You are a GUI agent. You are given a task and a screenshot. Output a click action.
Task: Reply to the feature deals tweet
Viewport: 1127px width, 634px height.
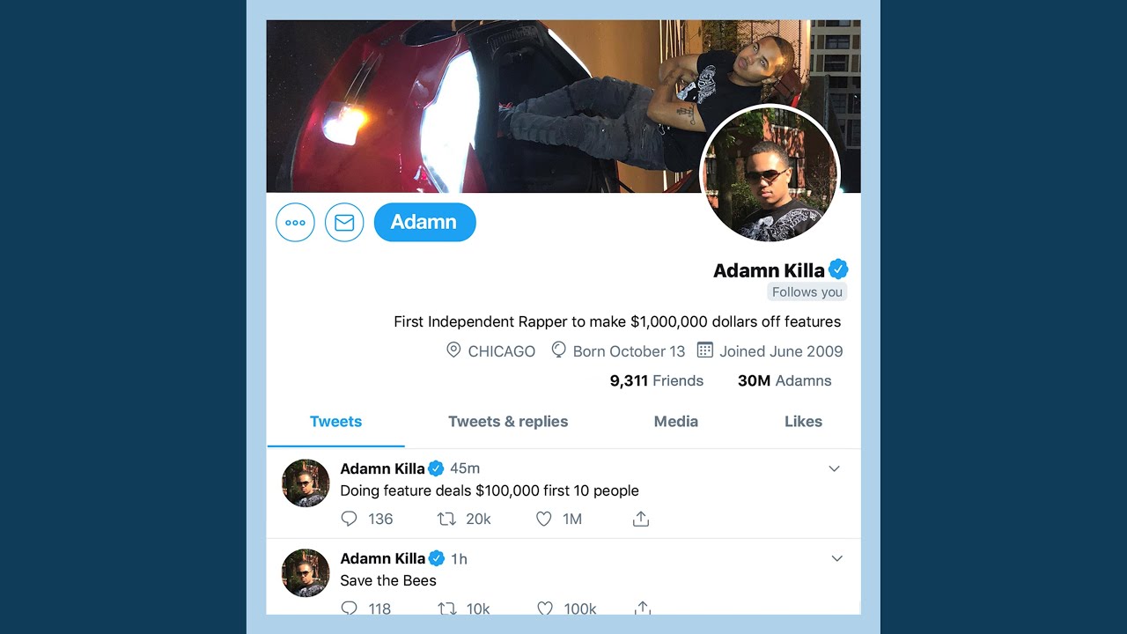click(x=350, y=519)
